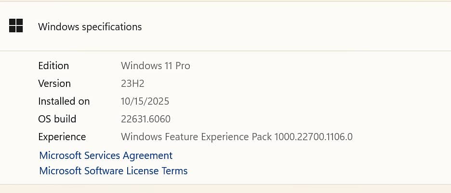Click the 1000.22700.1106.0 pack version number
The image size is (451, 193).
point(313,137)
